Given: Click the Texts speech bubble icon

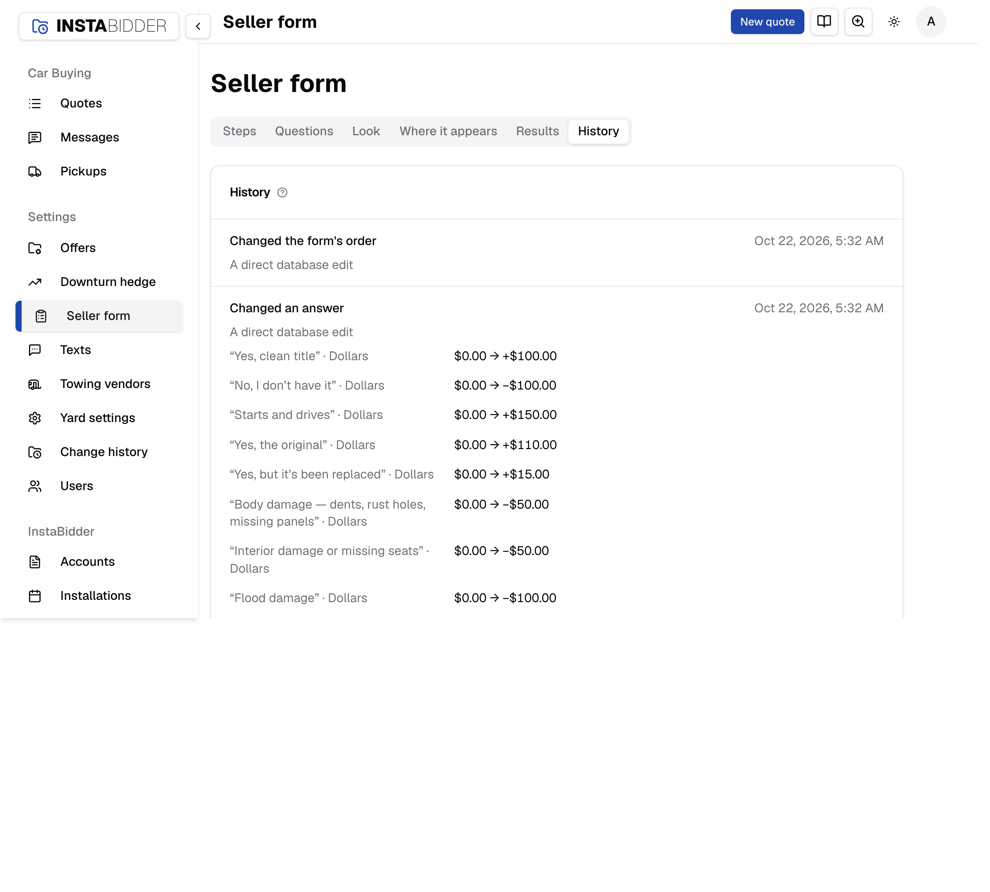Looking at the screenshot, I should pyautogui.click(x=35, y=350).
